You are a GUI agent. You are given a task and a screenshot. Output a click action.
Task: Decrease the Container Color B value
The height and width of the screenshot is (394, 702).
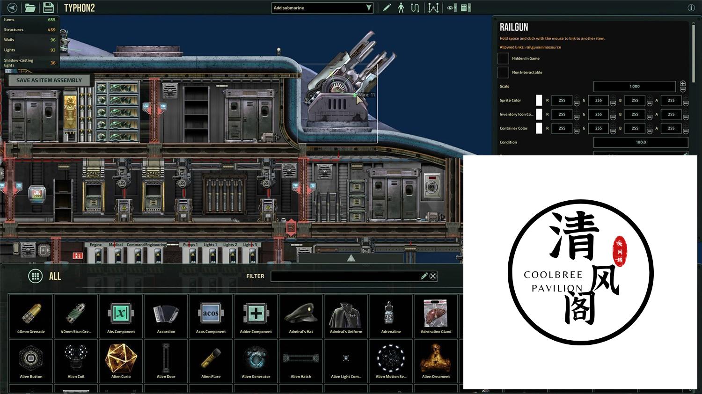(650, 131)
